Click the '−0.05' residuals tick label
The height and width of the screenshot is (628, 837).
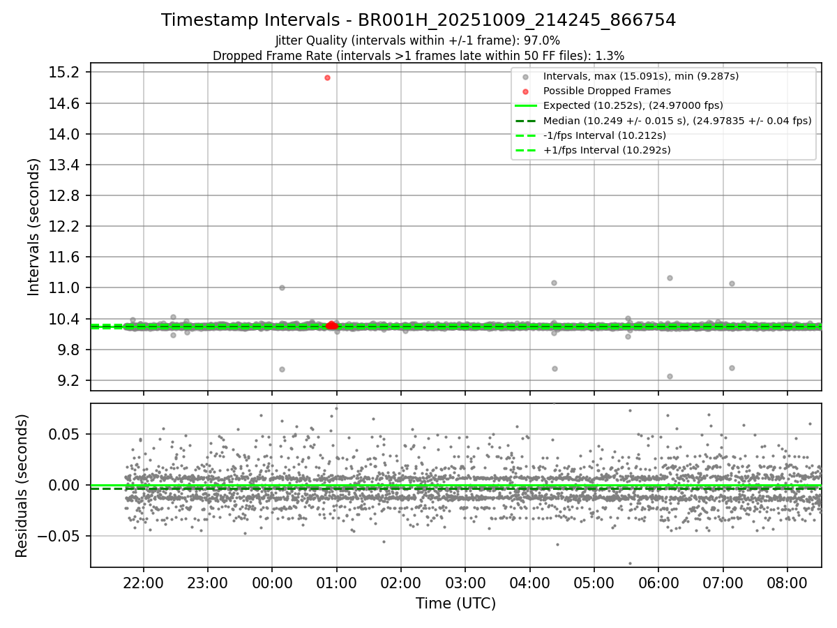point(59,536)
